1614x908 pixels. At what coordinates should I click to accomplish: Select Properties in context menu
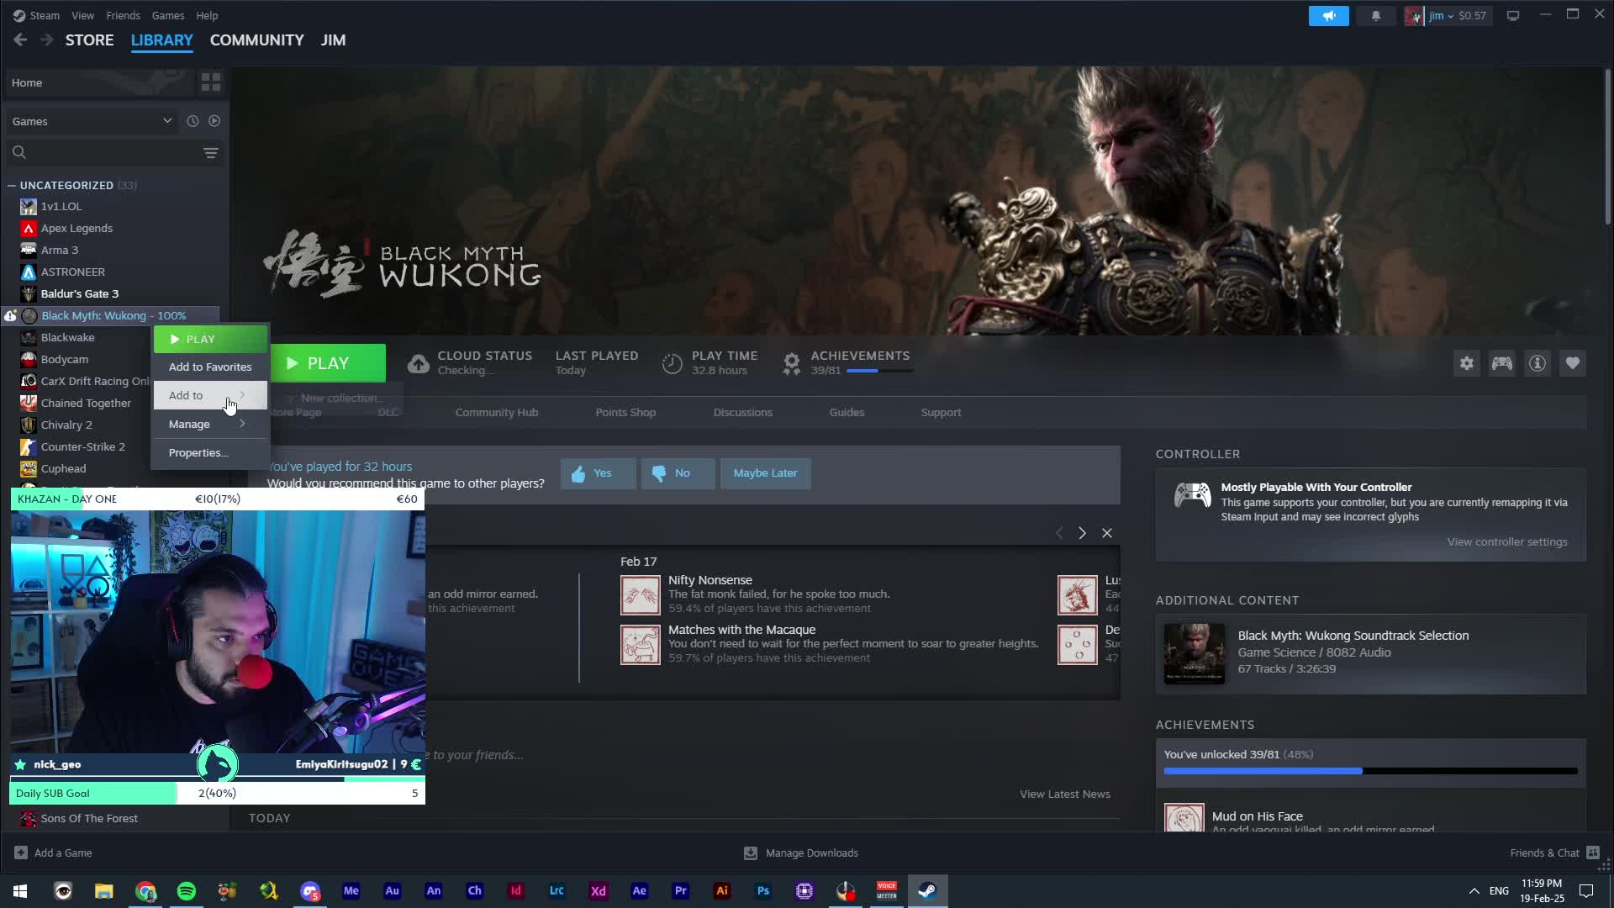pyautogui.click(x=210, y=452)
